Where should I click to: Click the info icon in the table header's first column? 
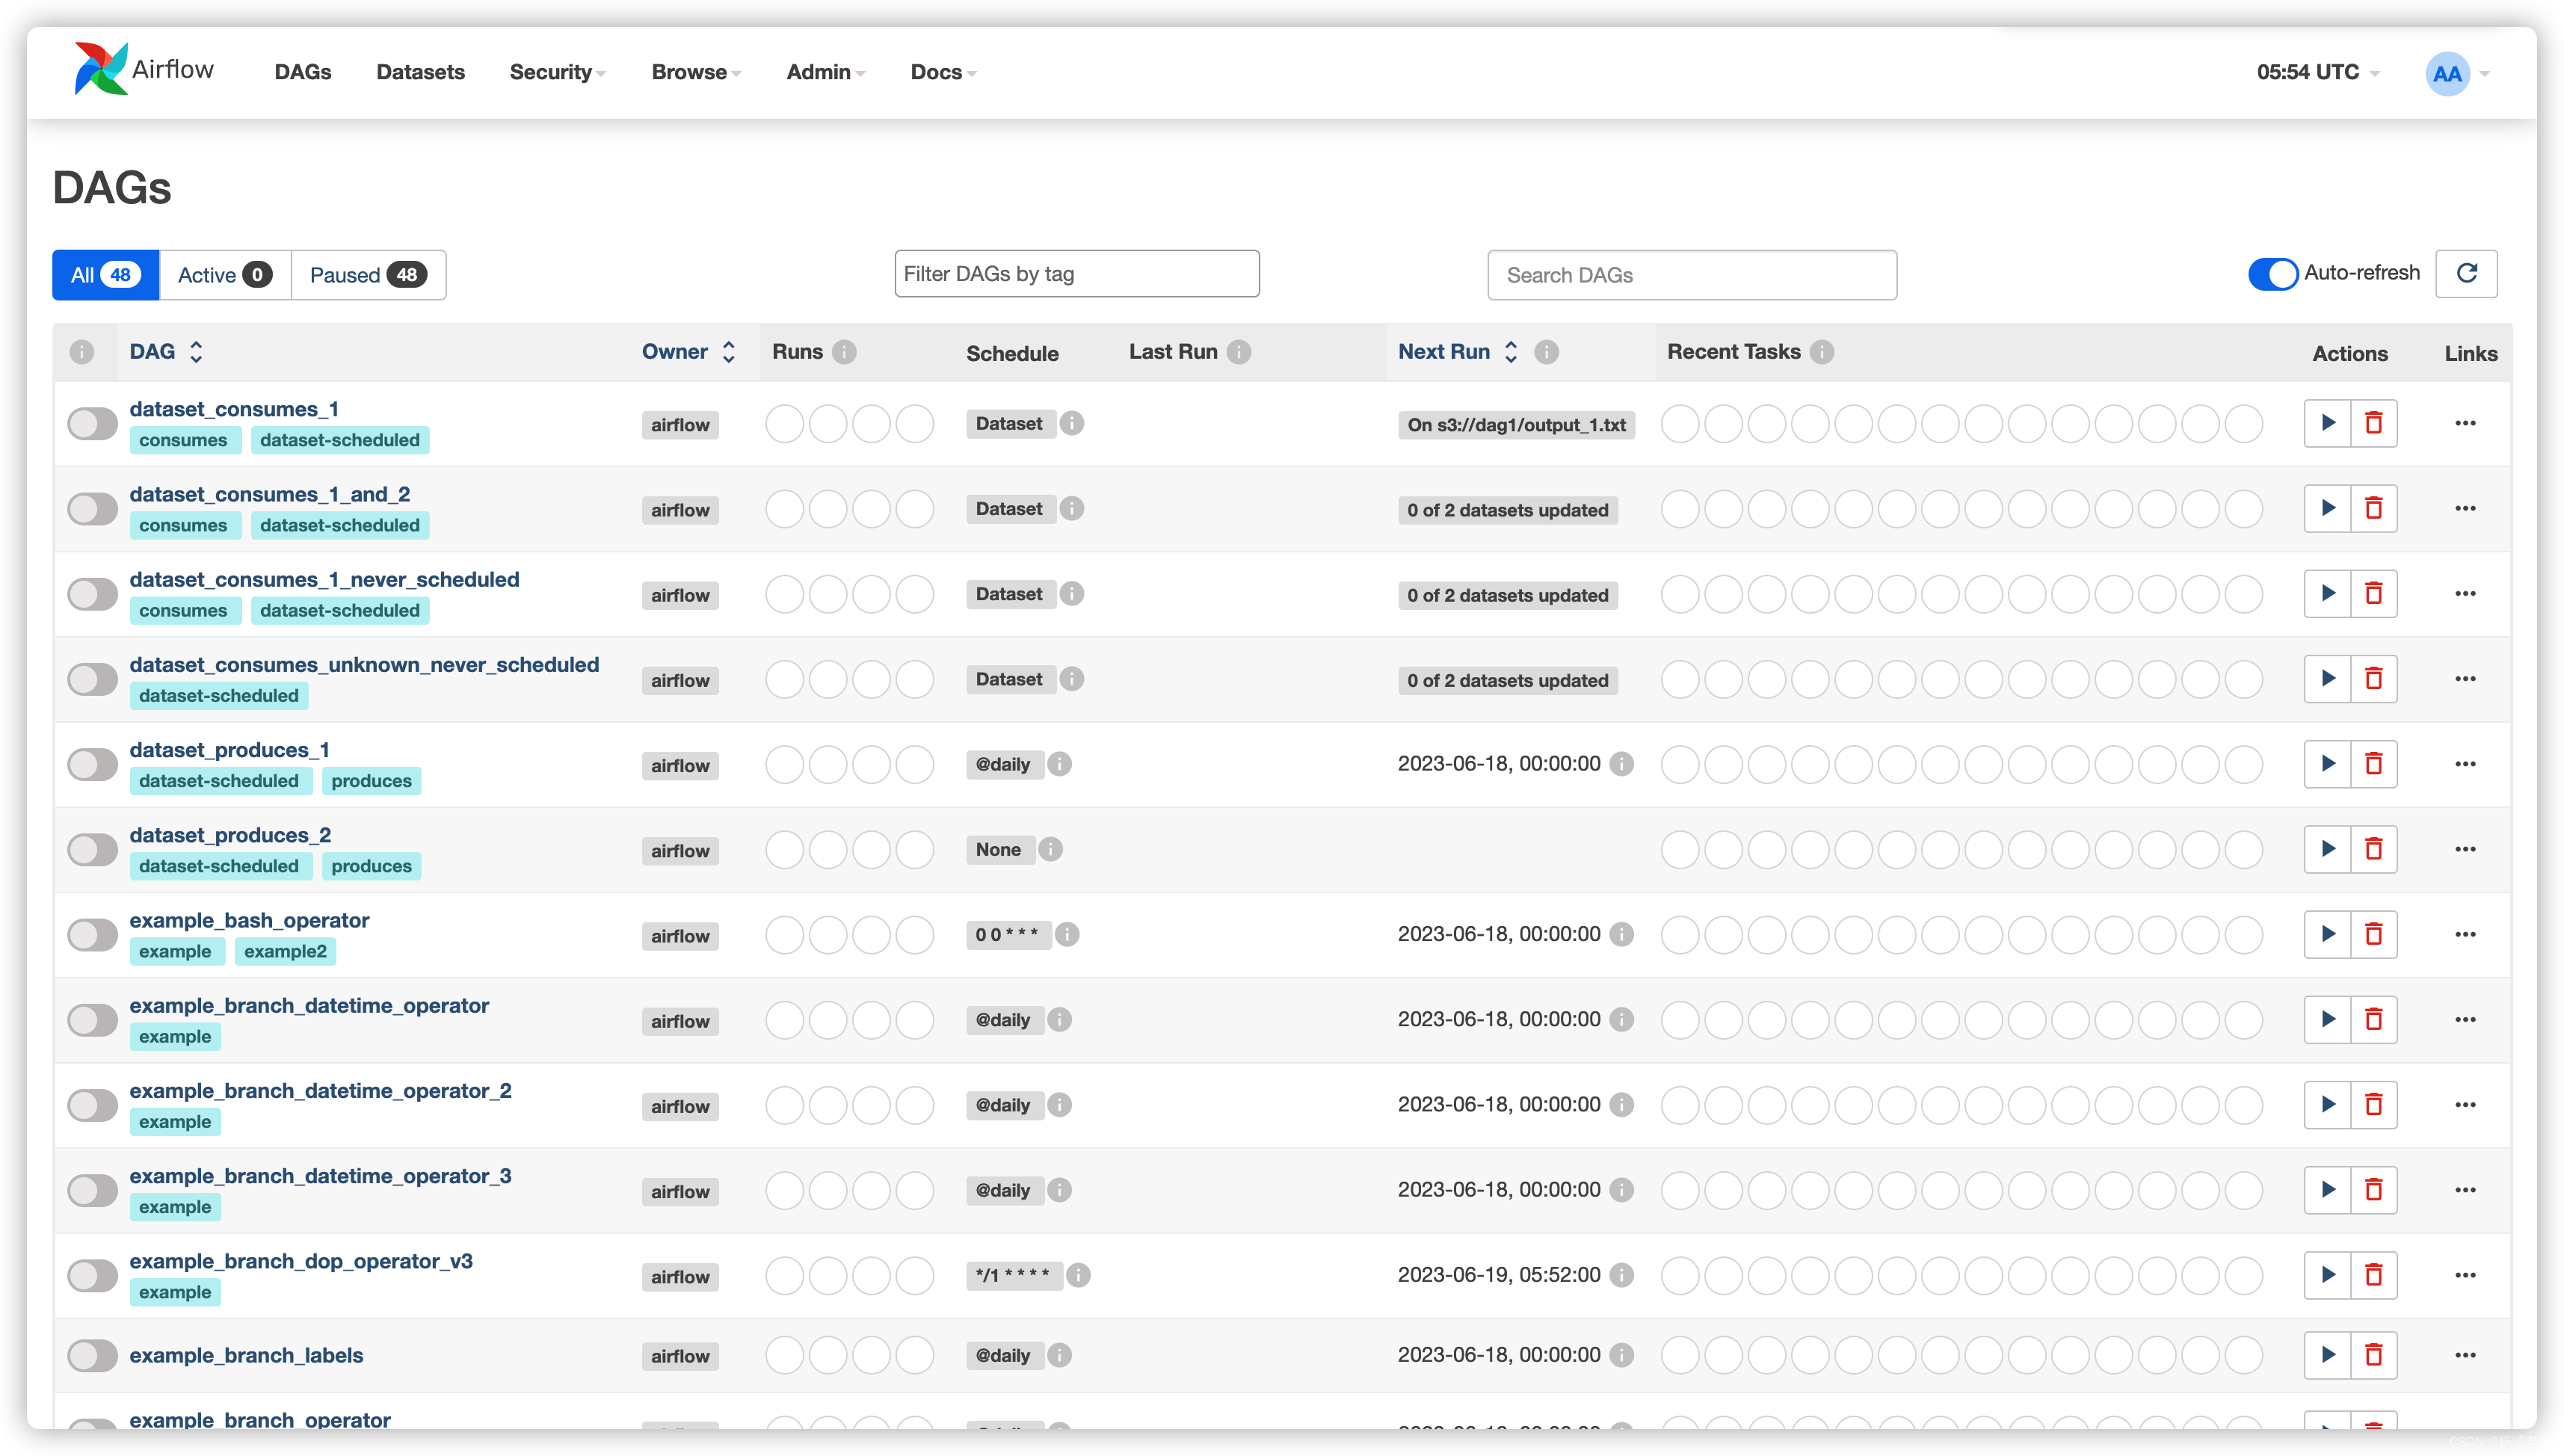[x=82, y=352]
